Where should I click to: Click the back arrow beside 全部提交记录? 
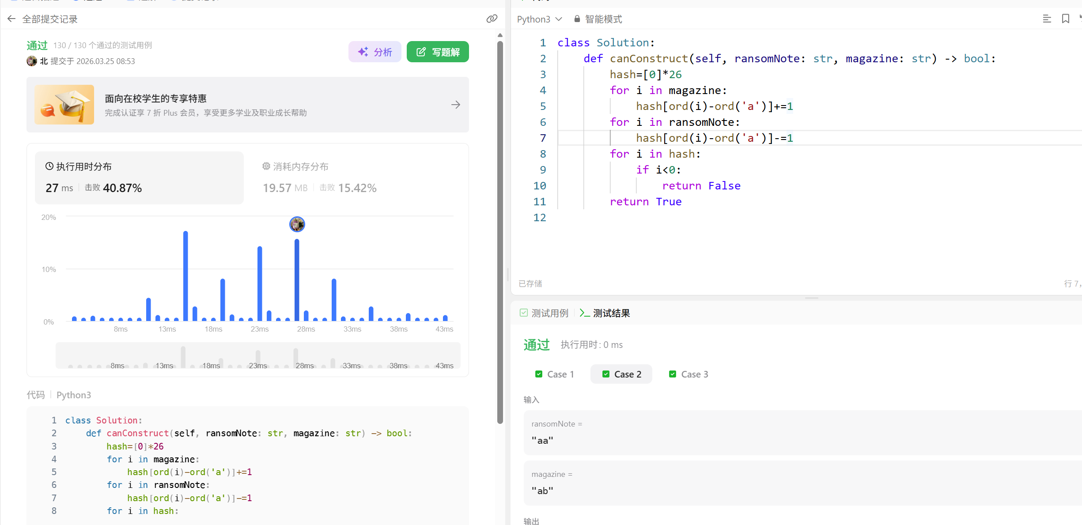coord(11,19)
